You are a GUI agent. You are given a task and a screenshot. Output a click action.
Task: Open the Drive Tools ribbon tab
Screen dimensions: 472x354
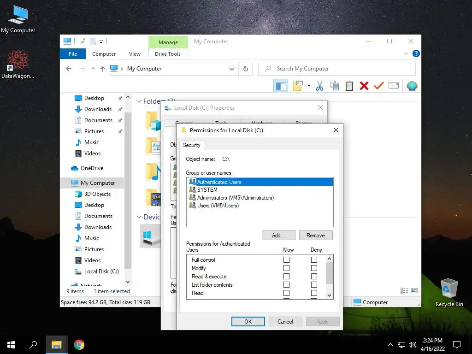point(168,54)
